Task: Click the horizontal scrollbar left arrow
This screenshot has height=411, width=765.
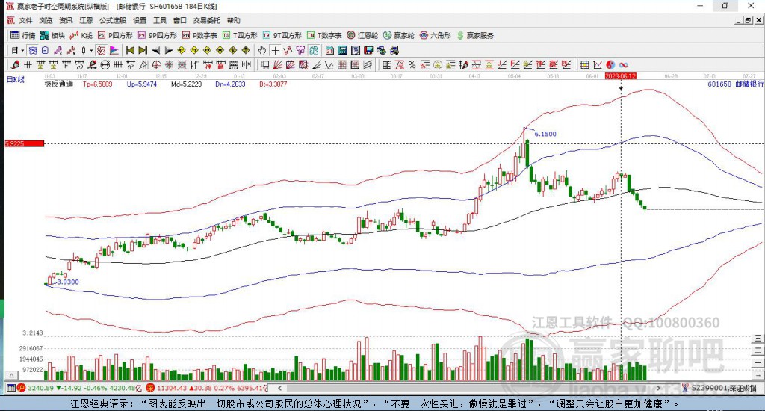Action: (279, 388)
